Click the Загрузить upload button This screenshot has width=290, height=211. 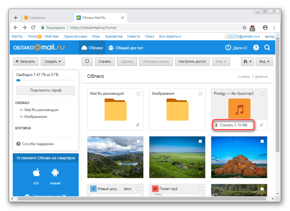point(26,62)
